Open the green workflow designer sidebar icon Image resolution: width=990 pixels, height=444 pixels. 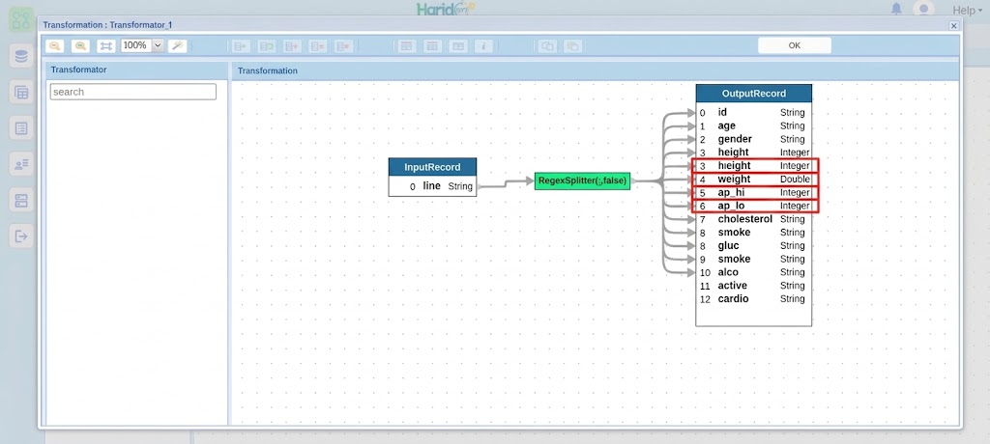coord(21,20)
